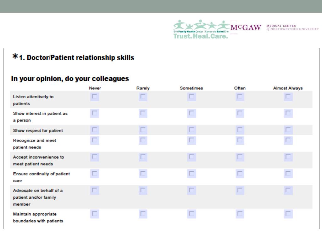Check Almost Always for Maintain appropriate boundaries
The image size is (322, 241).
[x=288, y=214]
